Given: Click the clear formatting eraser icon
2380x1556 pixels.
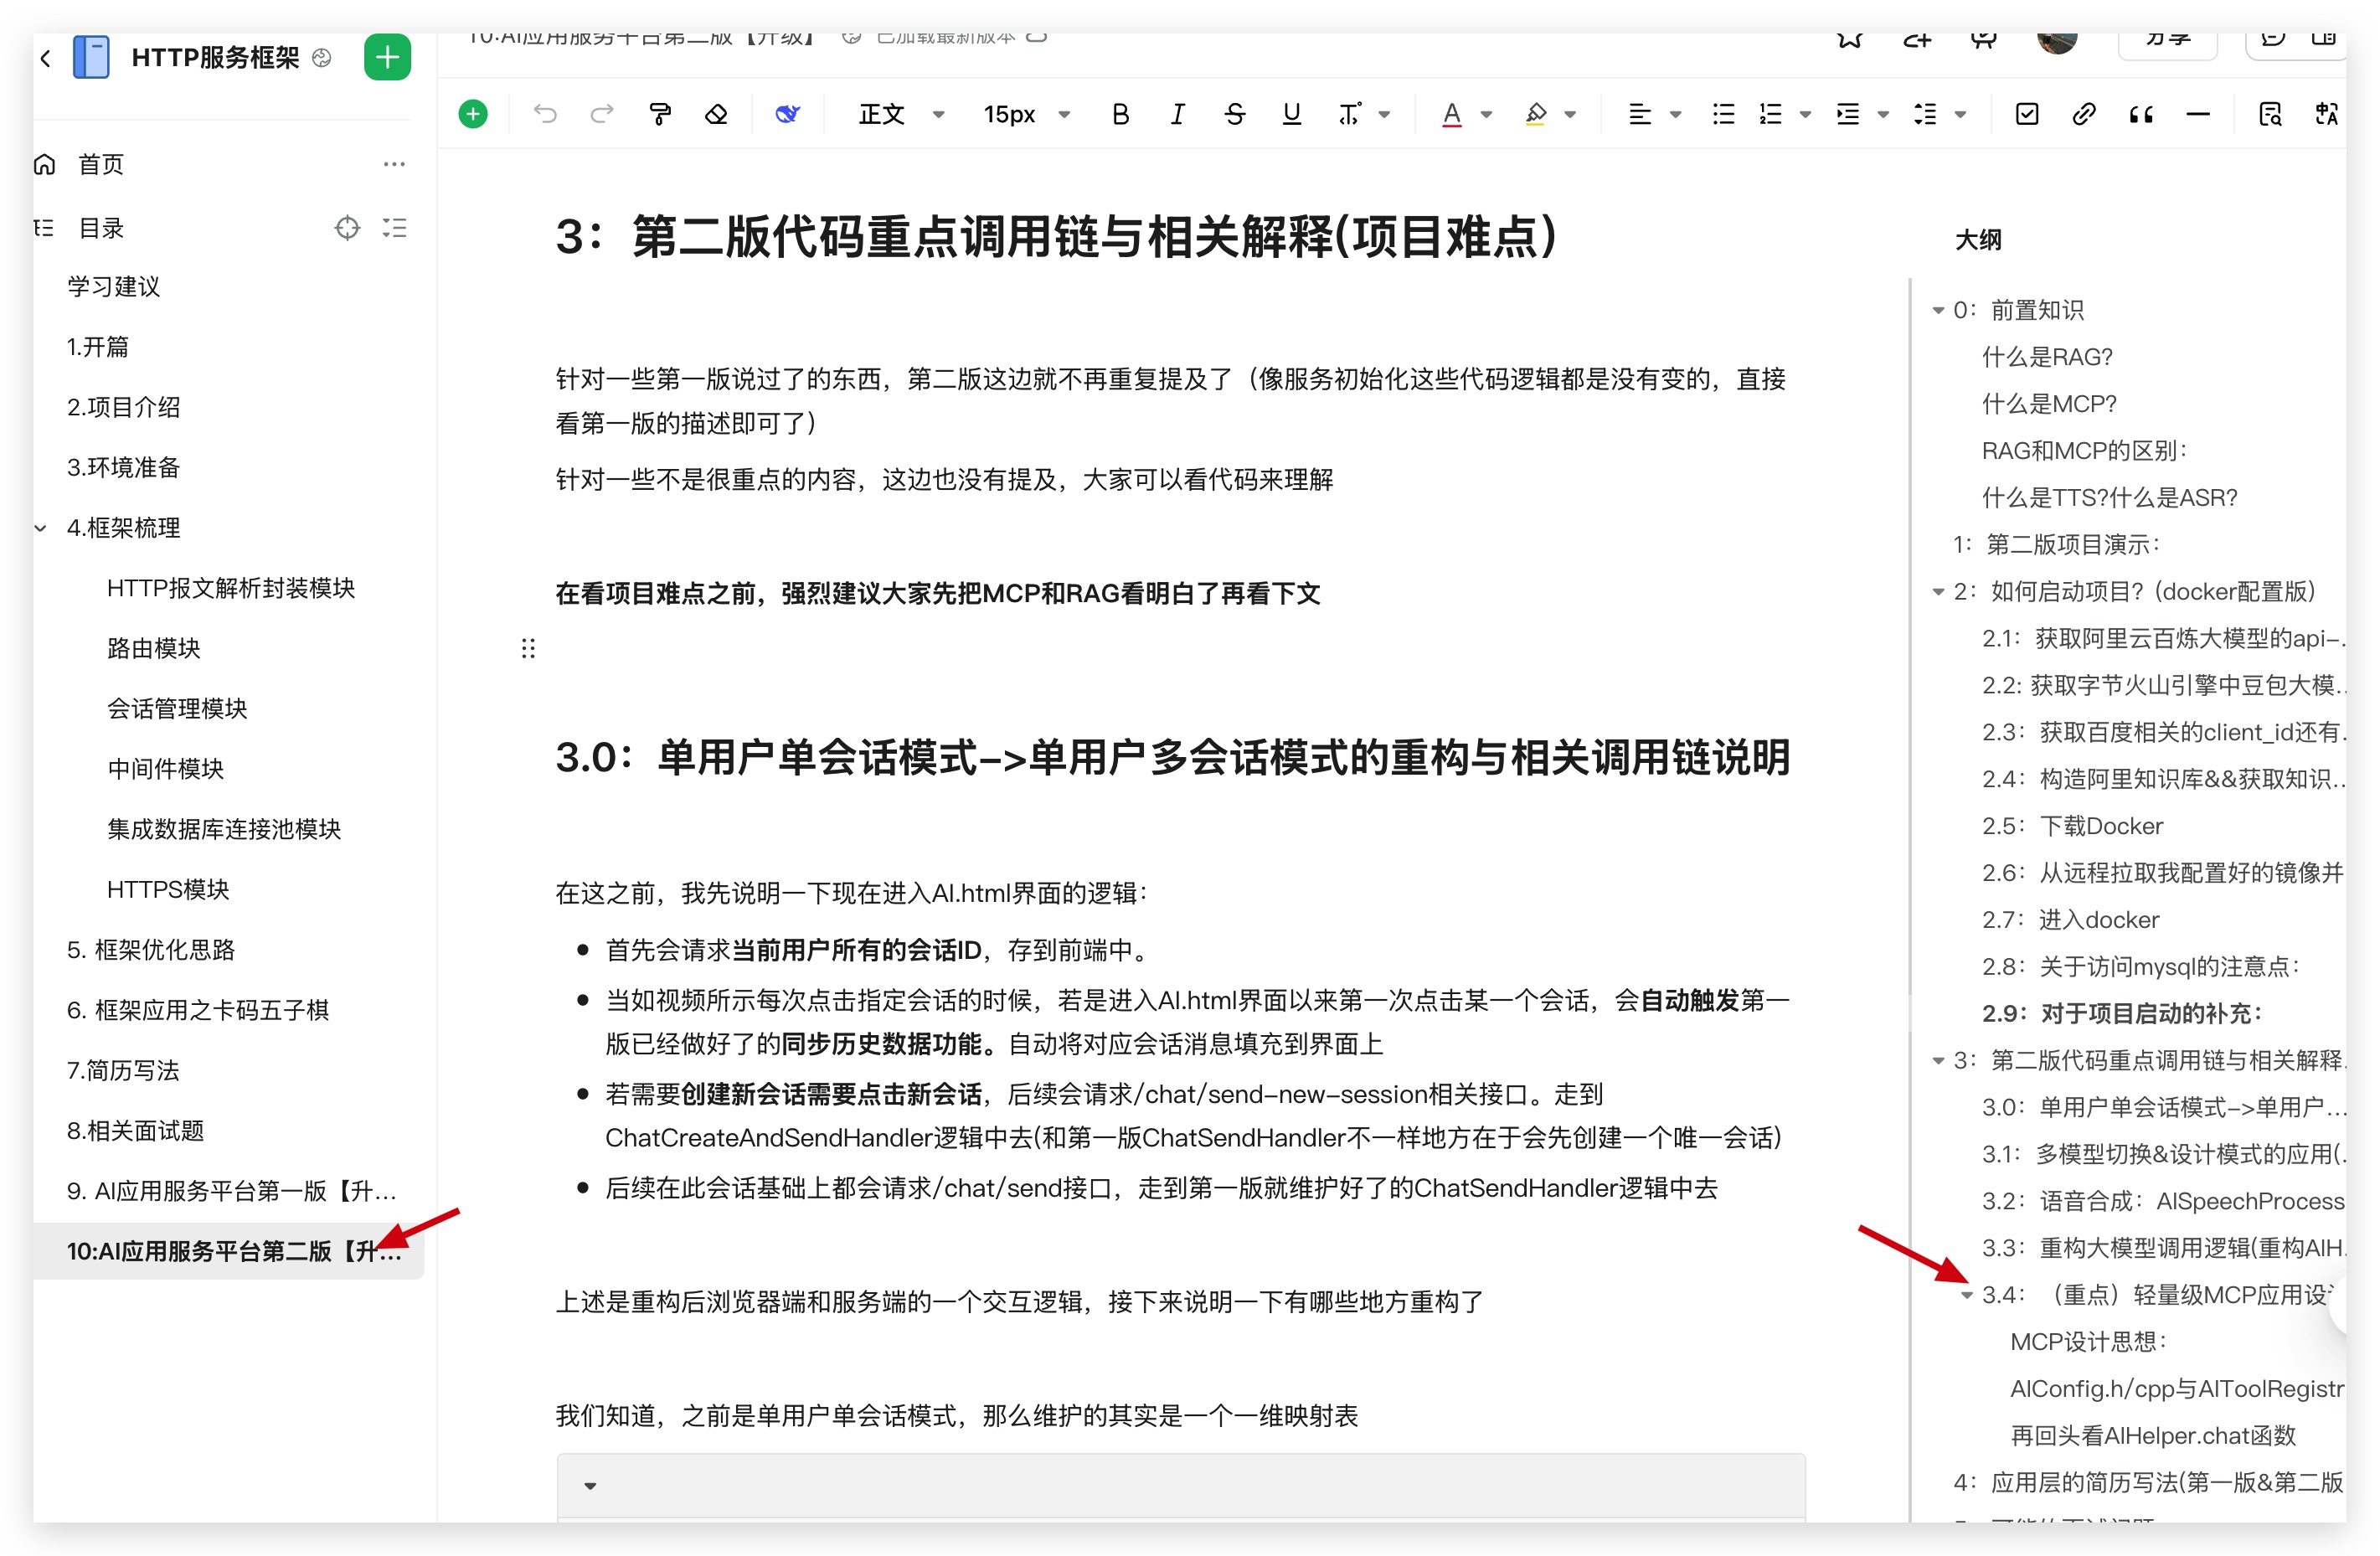Looking at the screenshot, I should [x=716, y=114].
